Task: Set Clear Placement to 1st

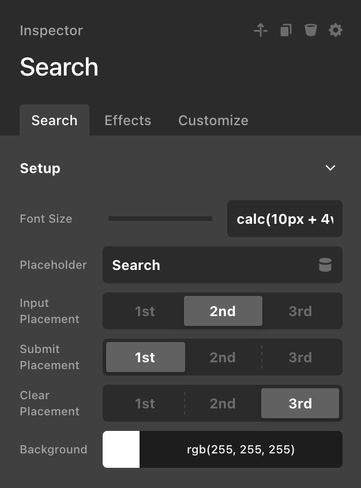Action: click(x=145, y=404)
